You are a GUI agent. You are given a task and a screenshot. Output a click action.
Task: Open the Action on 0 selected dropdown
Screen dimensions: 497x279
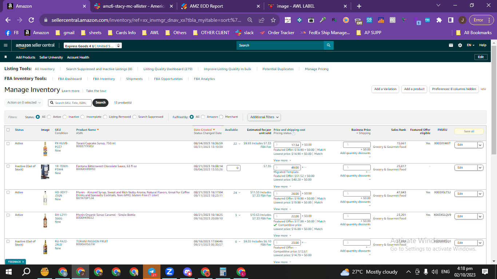[x=24, y=103]
